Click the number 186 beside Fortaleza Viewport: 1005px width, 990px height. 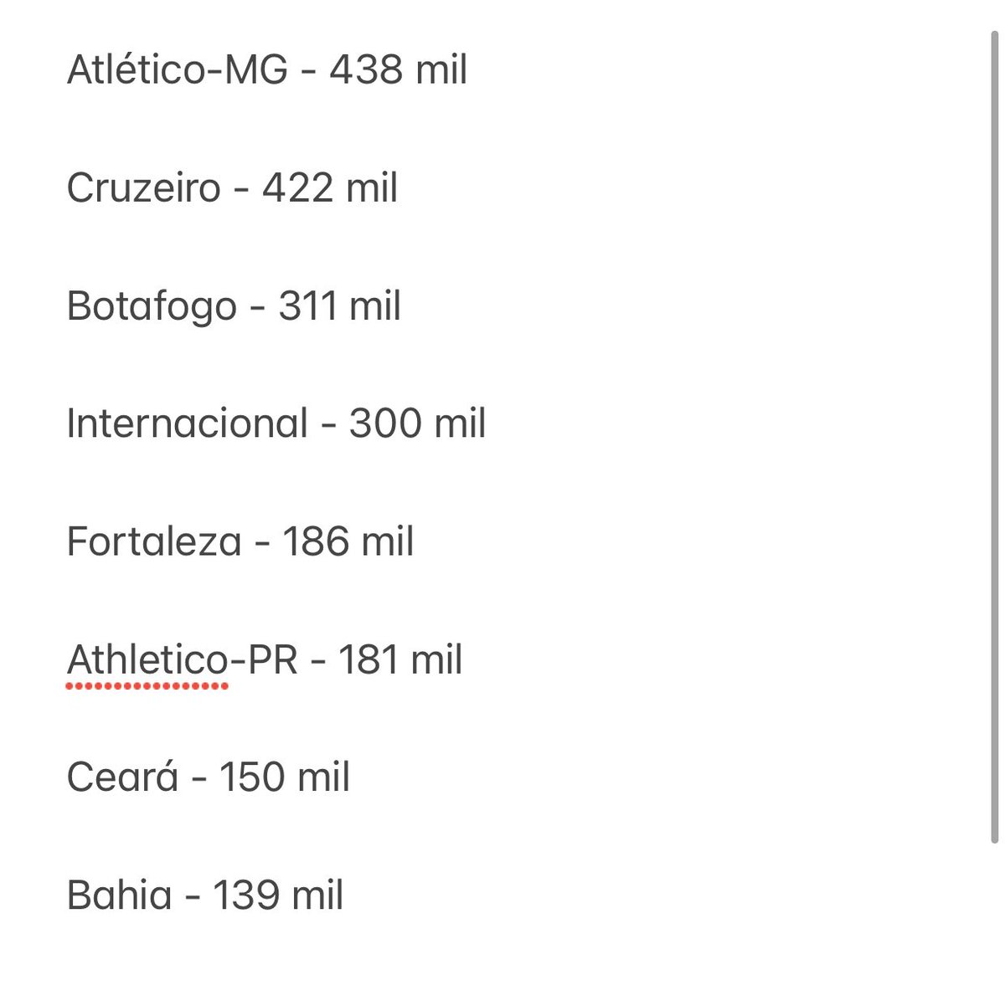[x=314, y=541]
